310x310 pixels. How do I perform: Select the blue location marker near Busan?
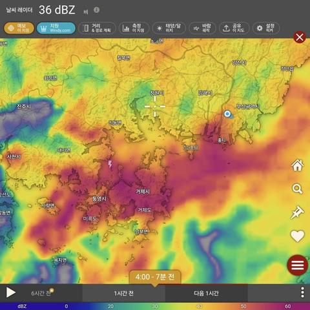click(x=227, y=114)
